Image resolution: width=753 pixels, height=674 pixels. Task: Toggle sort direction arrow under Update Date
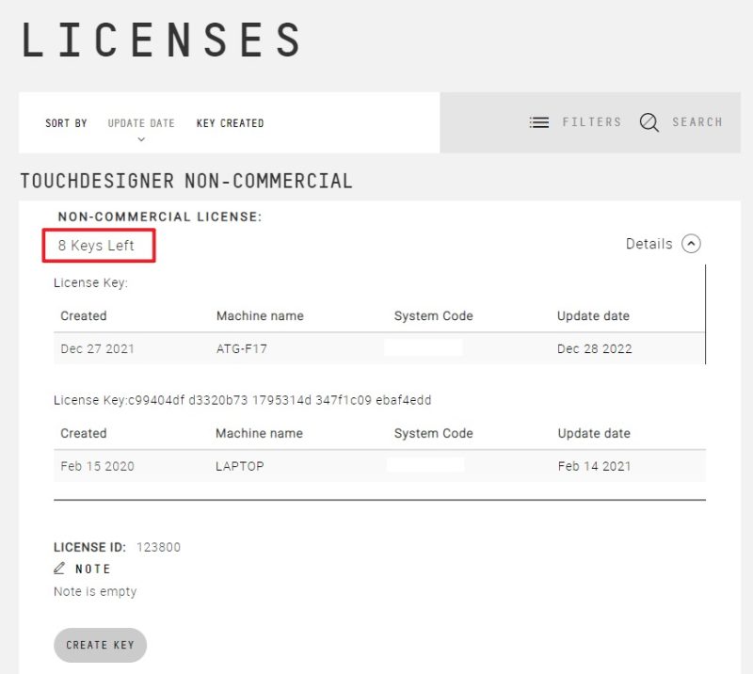(141, 139)
